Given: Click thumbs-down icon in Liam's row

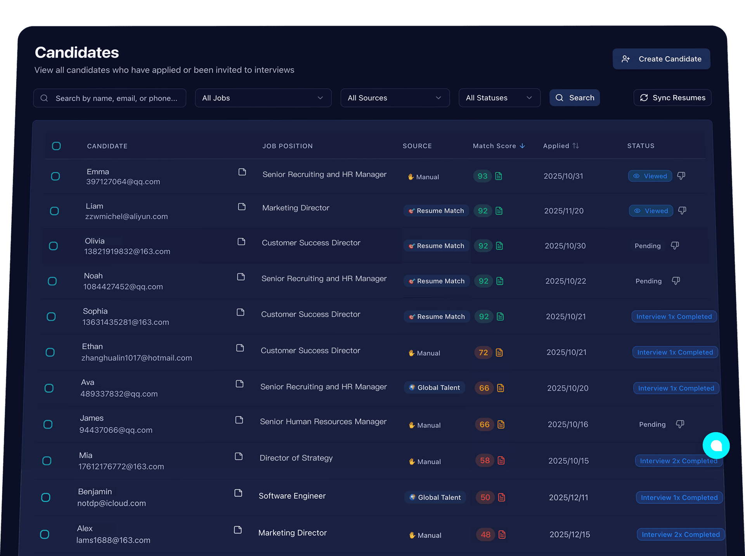Looking at the screenshot, I should point(682,211).
